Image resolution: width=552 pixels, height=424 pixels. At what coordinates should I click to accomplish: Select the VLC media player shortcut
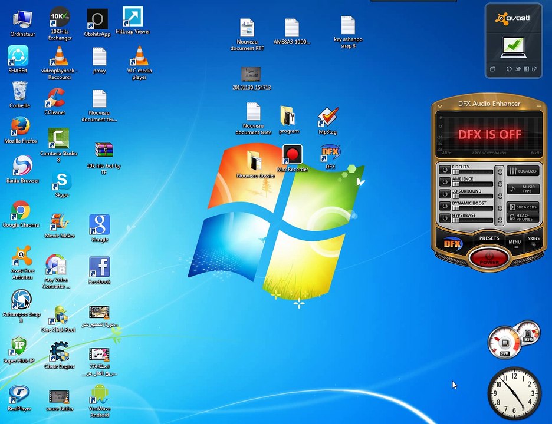(x=139, y=63)
